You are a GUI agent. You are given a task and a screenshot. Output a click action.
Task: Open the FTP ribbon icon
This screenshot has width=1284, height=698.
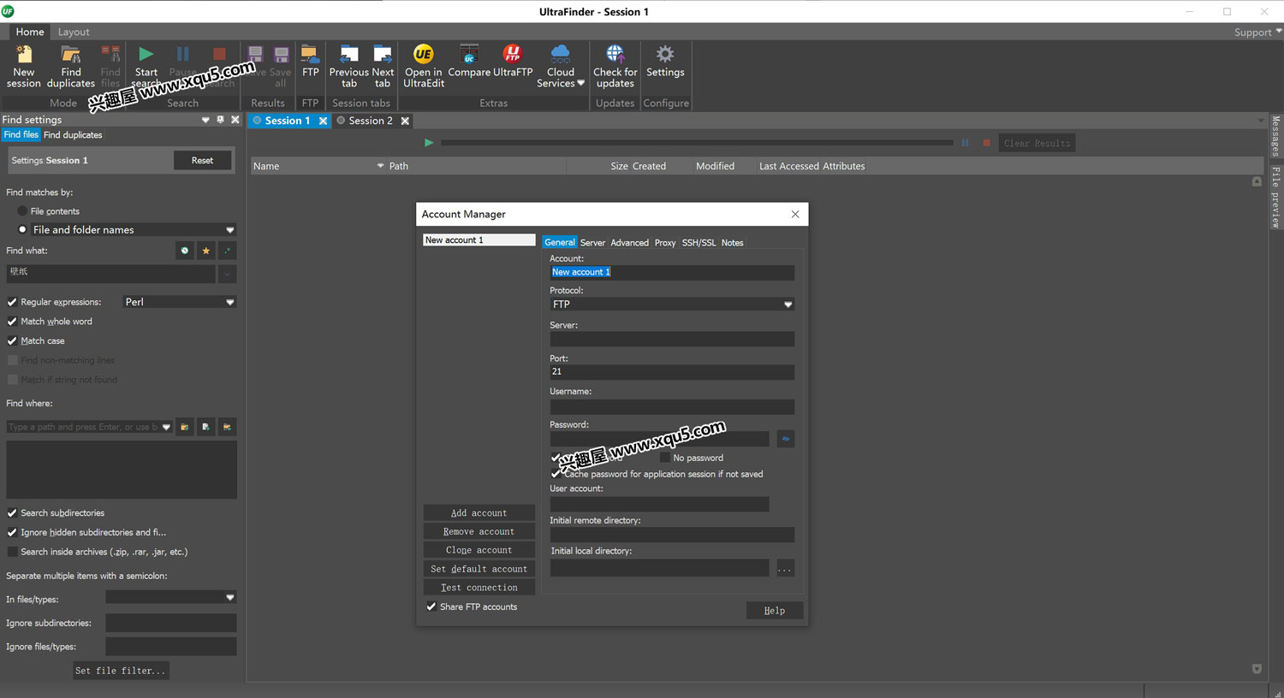[x=310, y=55]
